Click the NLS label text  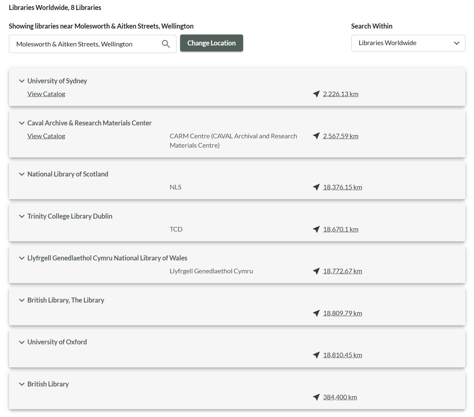(x=175, y=187)
